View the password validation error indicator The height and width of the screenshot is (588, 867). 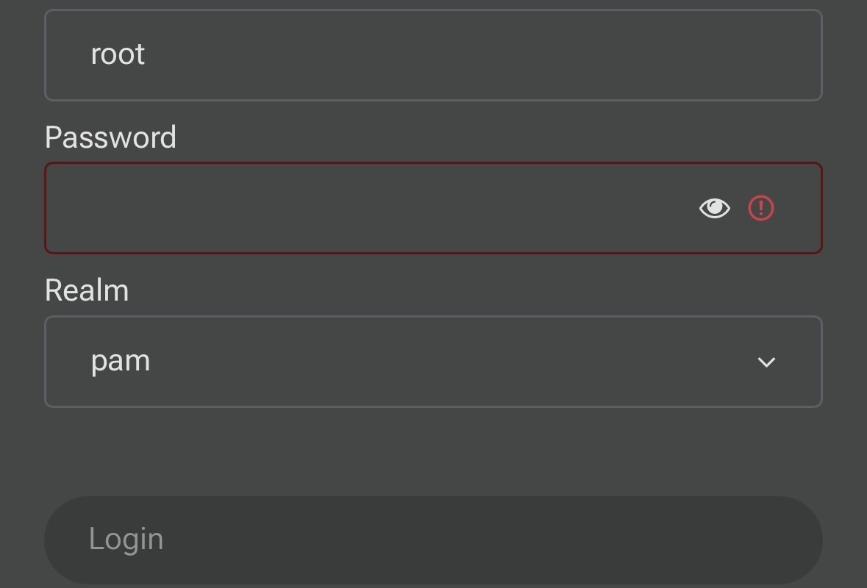(761, 209)
